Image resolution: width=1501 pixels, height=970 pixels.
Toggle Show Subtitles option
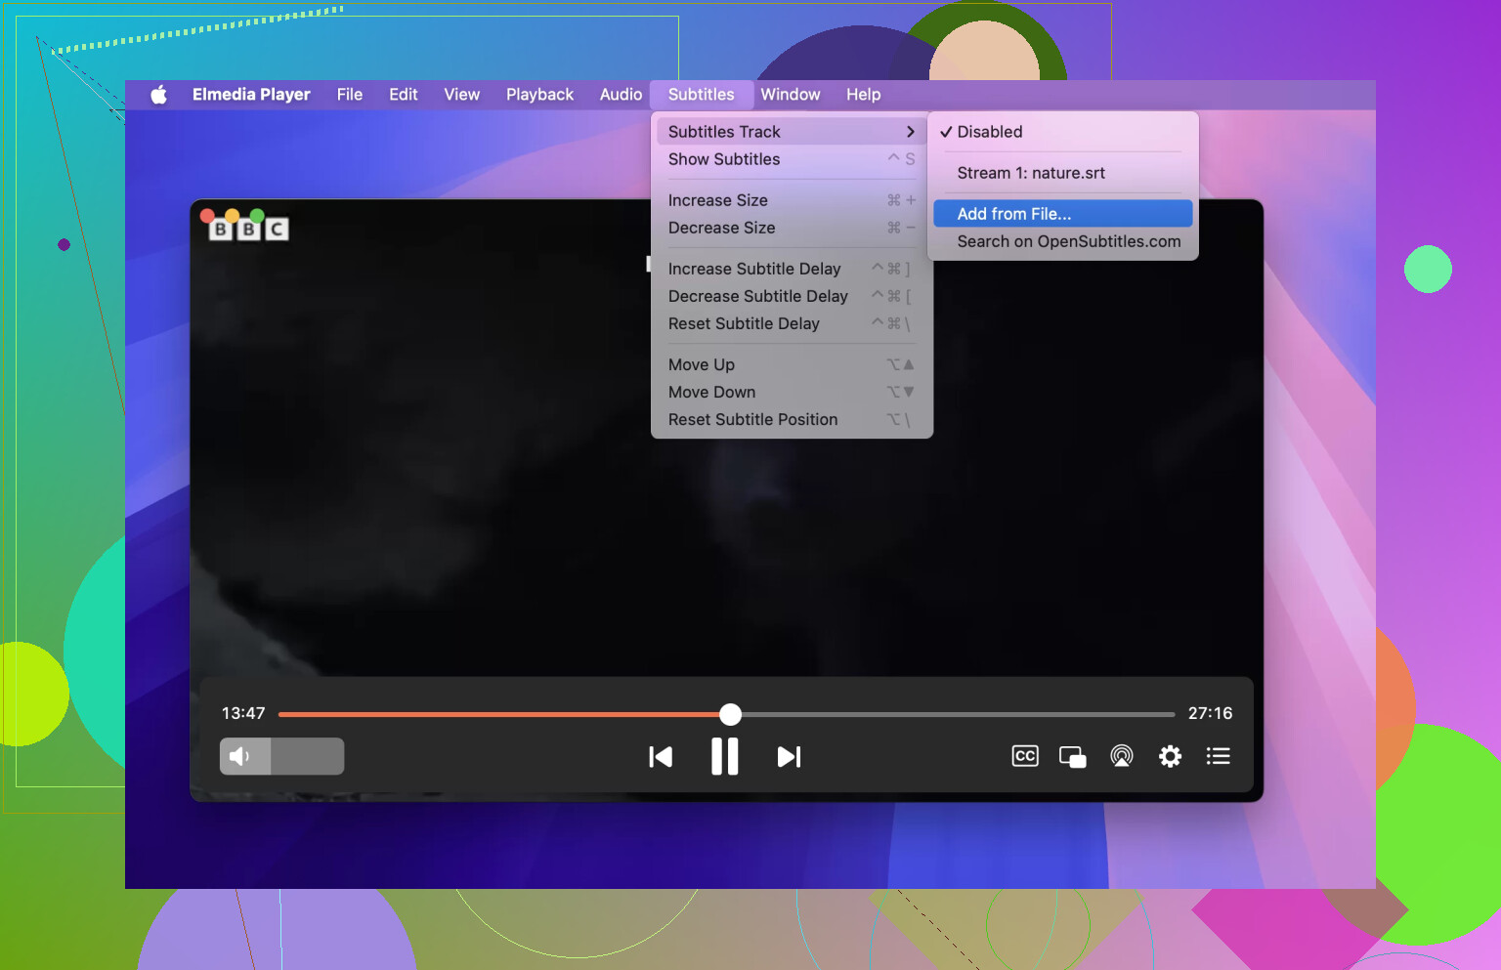[723, 158]
